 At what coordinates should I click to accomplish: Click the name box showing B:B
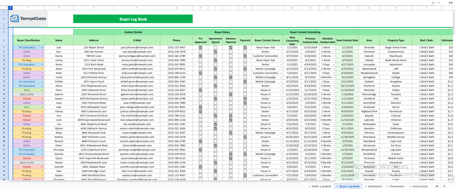[450, 2]
